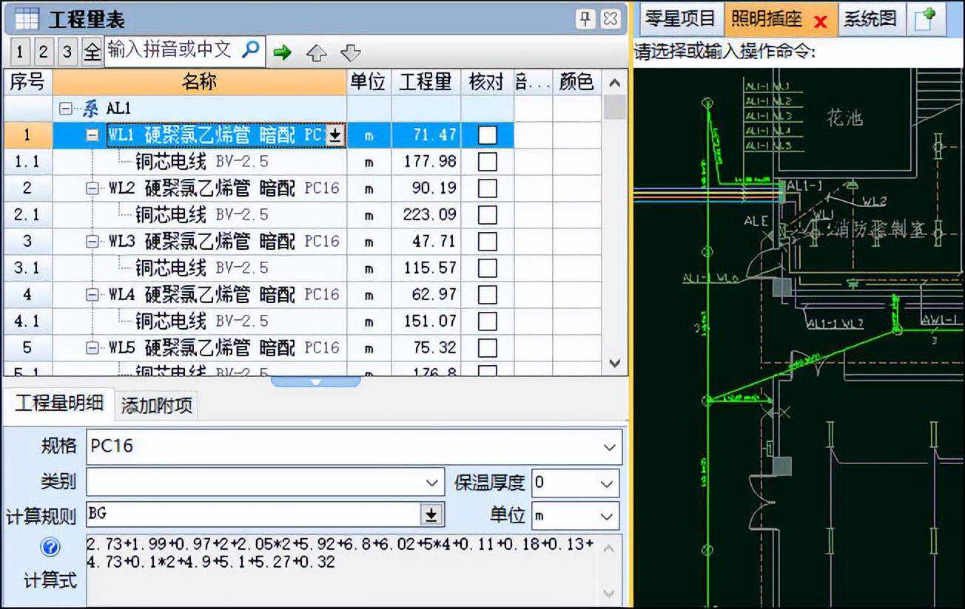Click the 全 expand-all button
This screenshot has width=965, height=609.
[92, 52]
